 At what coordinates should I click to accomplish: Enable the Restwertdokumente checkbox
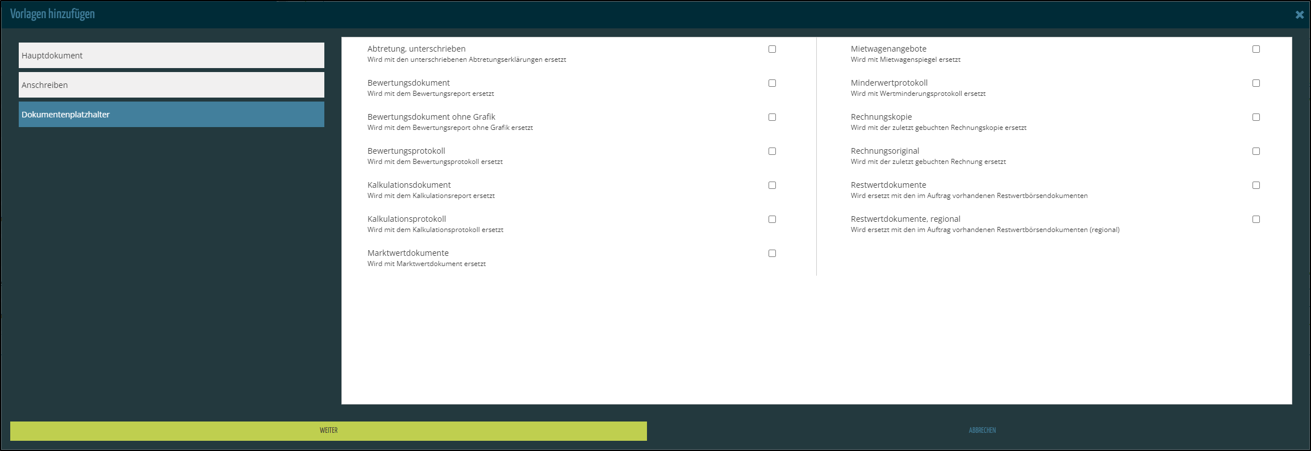click(x=1256, y=186)
